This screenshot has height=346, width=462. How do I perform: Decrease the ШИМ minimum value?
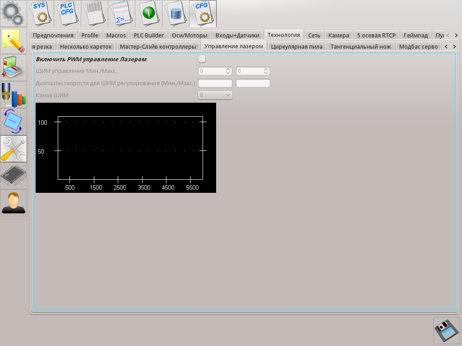click(228, 73)
